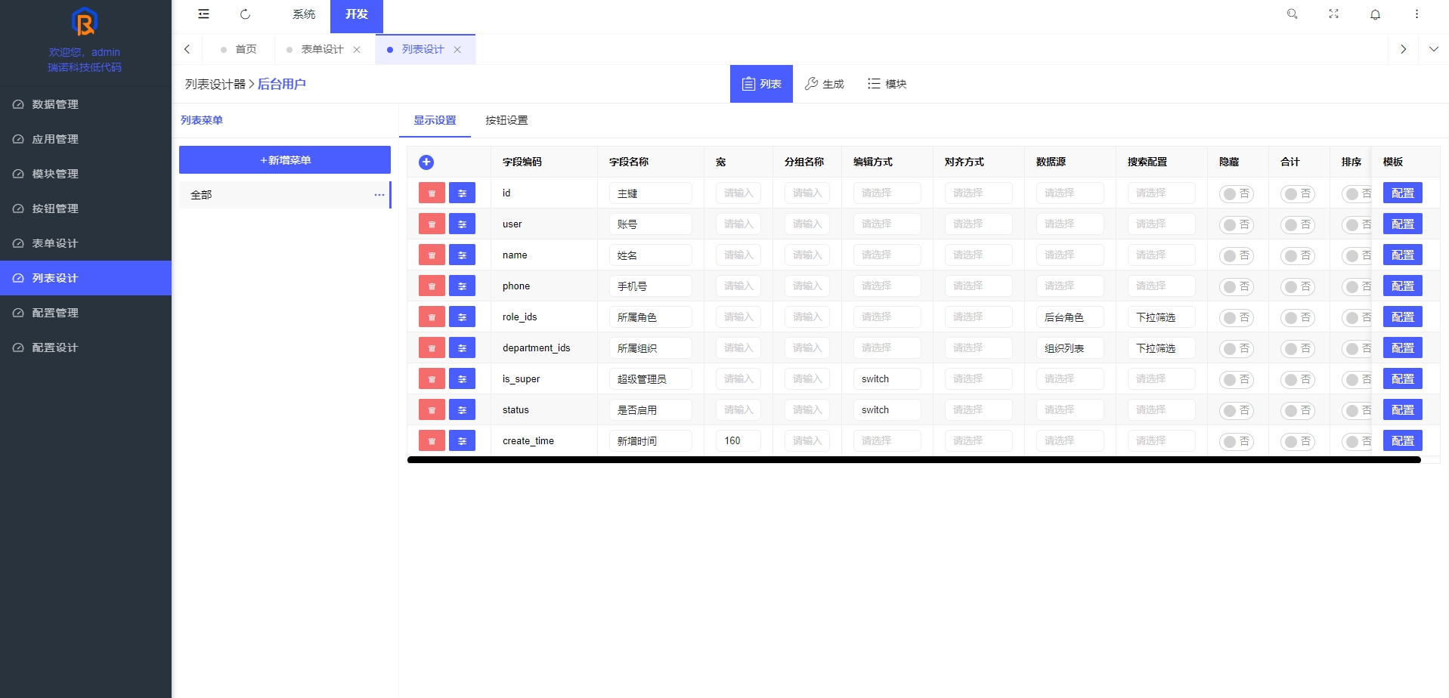The image size is (1449, 698).
Task: Enter fullscreen using the expand icon
Action: (1334, 14)
